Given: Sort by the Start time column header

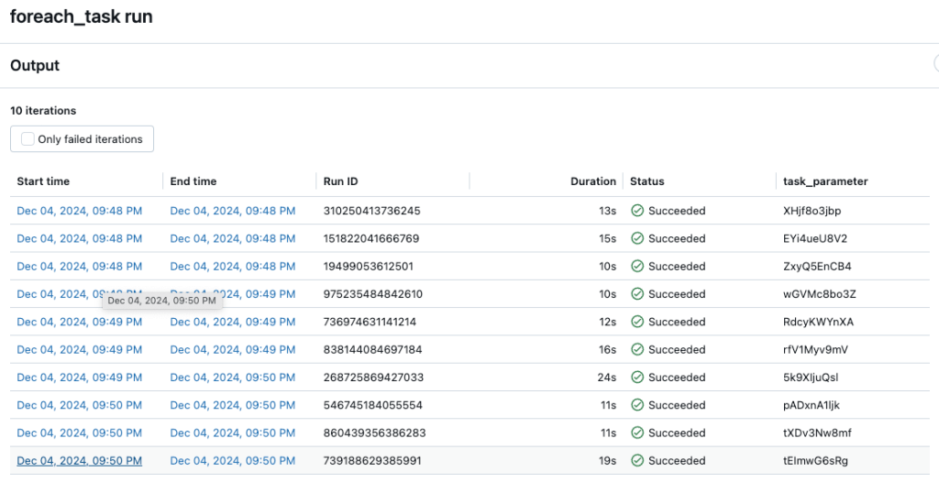Looking at the screenshot, I should [x=43, y=181].
